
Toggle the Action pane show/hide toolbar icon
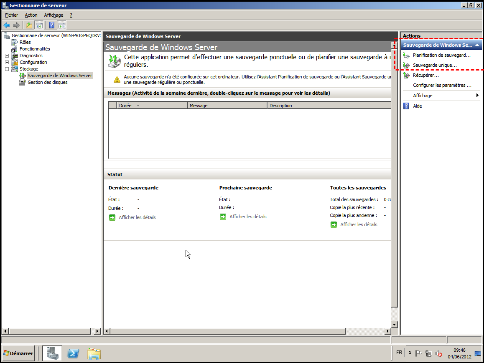(x=61, y=25)
